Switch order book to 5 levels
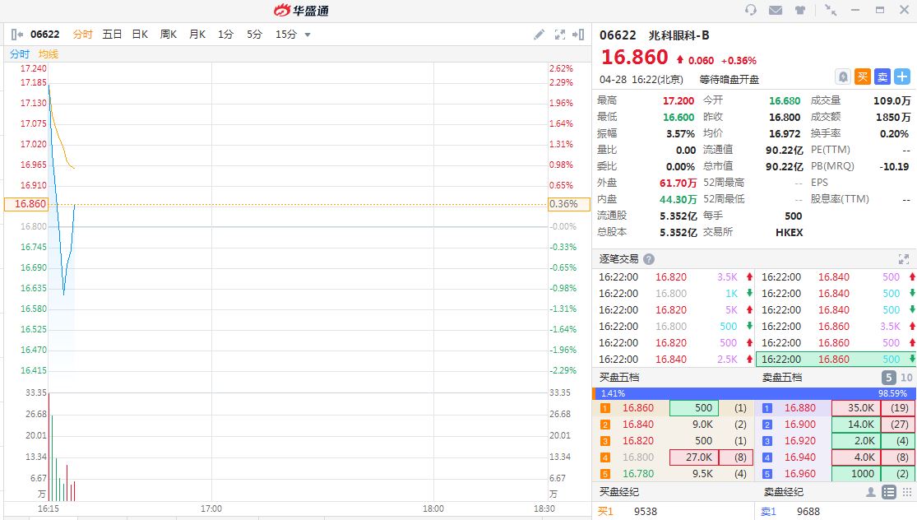The width and height of the screenshot is (917, 520). pyautogui.click(x=888, y=378)
